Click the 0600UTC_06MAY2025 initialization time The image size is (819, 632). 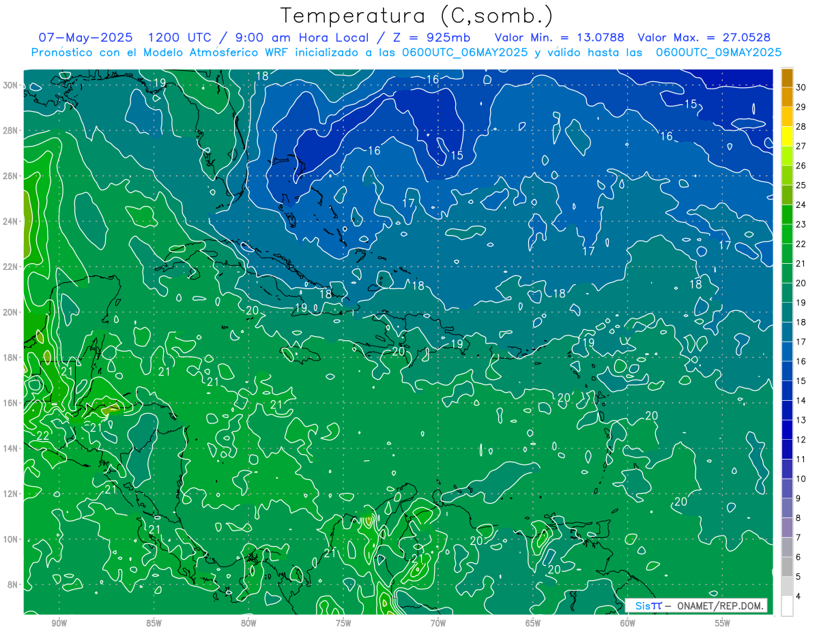tap(465, 52)
